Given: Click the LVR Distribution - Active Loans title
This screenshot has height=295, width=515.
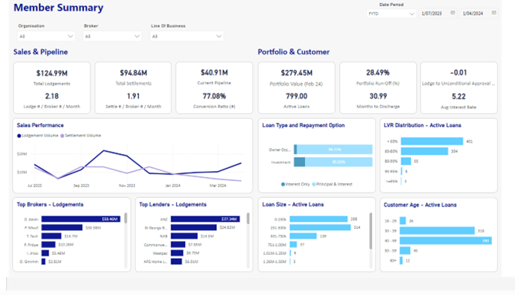Looking at the screenshot, I should click(x=422, y=126).
